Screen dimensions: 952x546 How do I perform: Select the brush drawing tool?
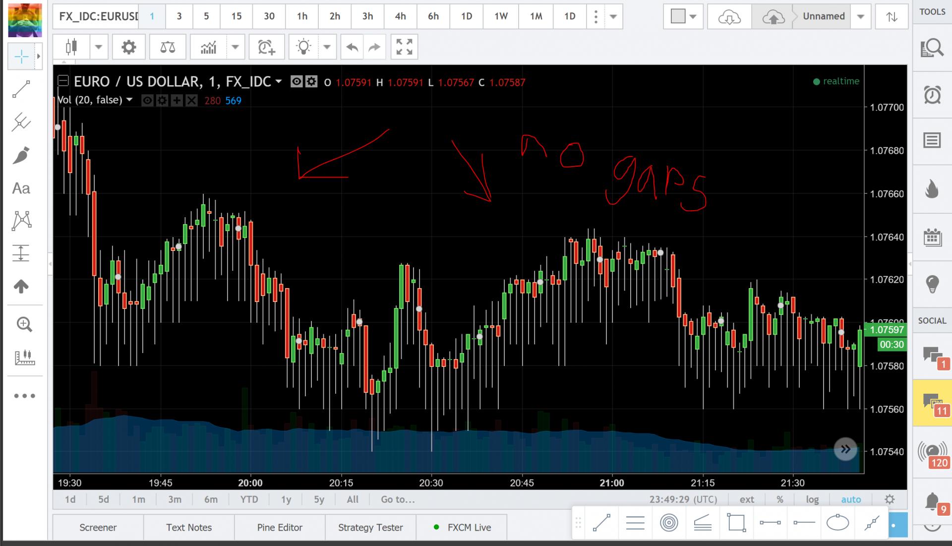21,155
